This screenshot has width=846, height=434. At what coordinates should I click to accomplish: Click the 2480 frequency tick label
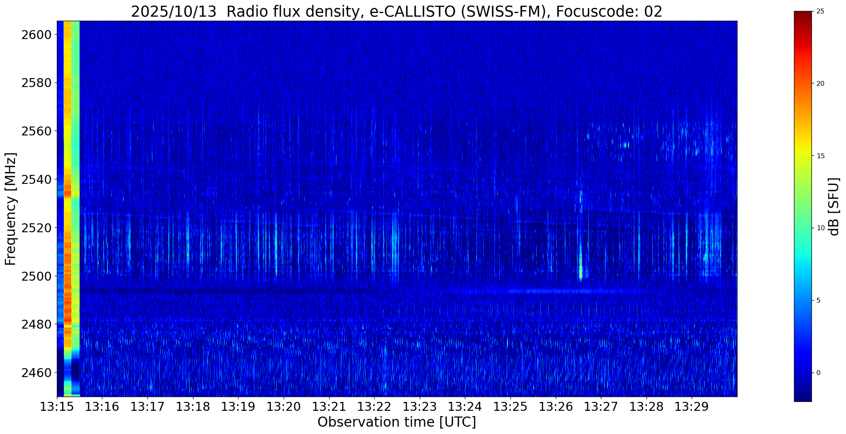pos(36,324)
